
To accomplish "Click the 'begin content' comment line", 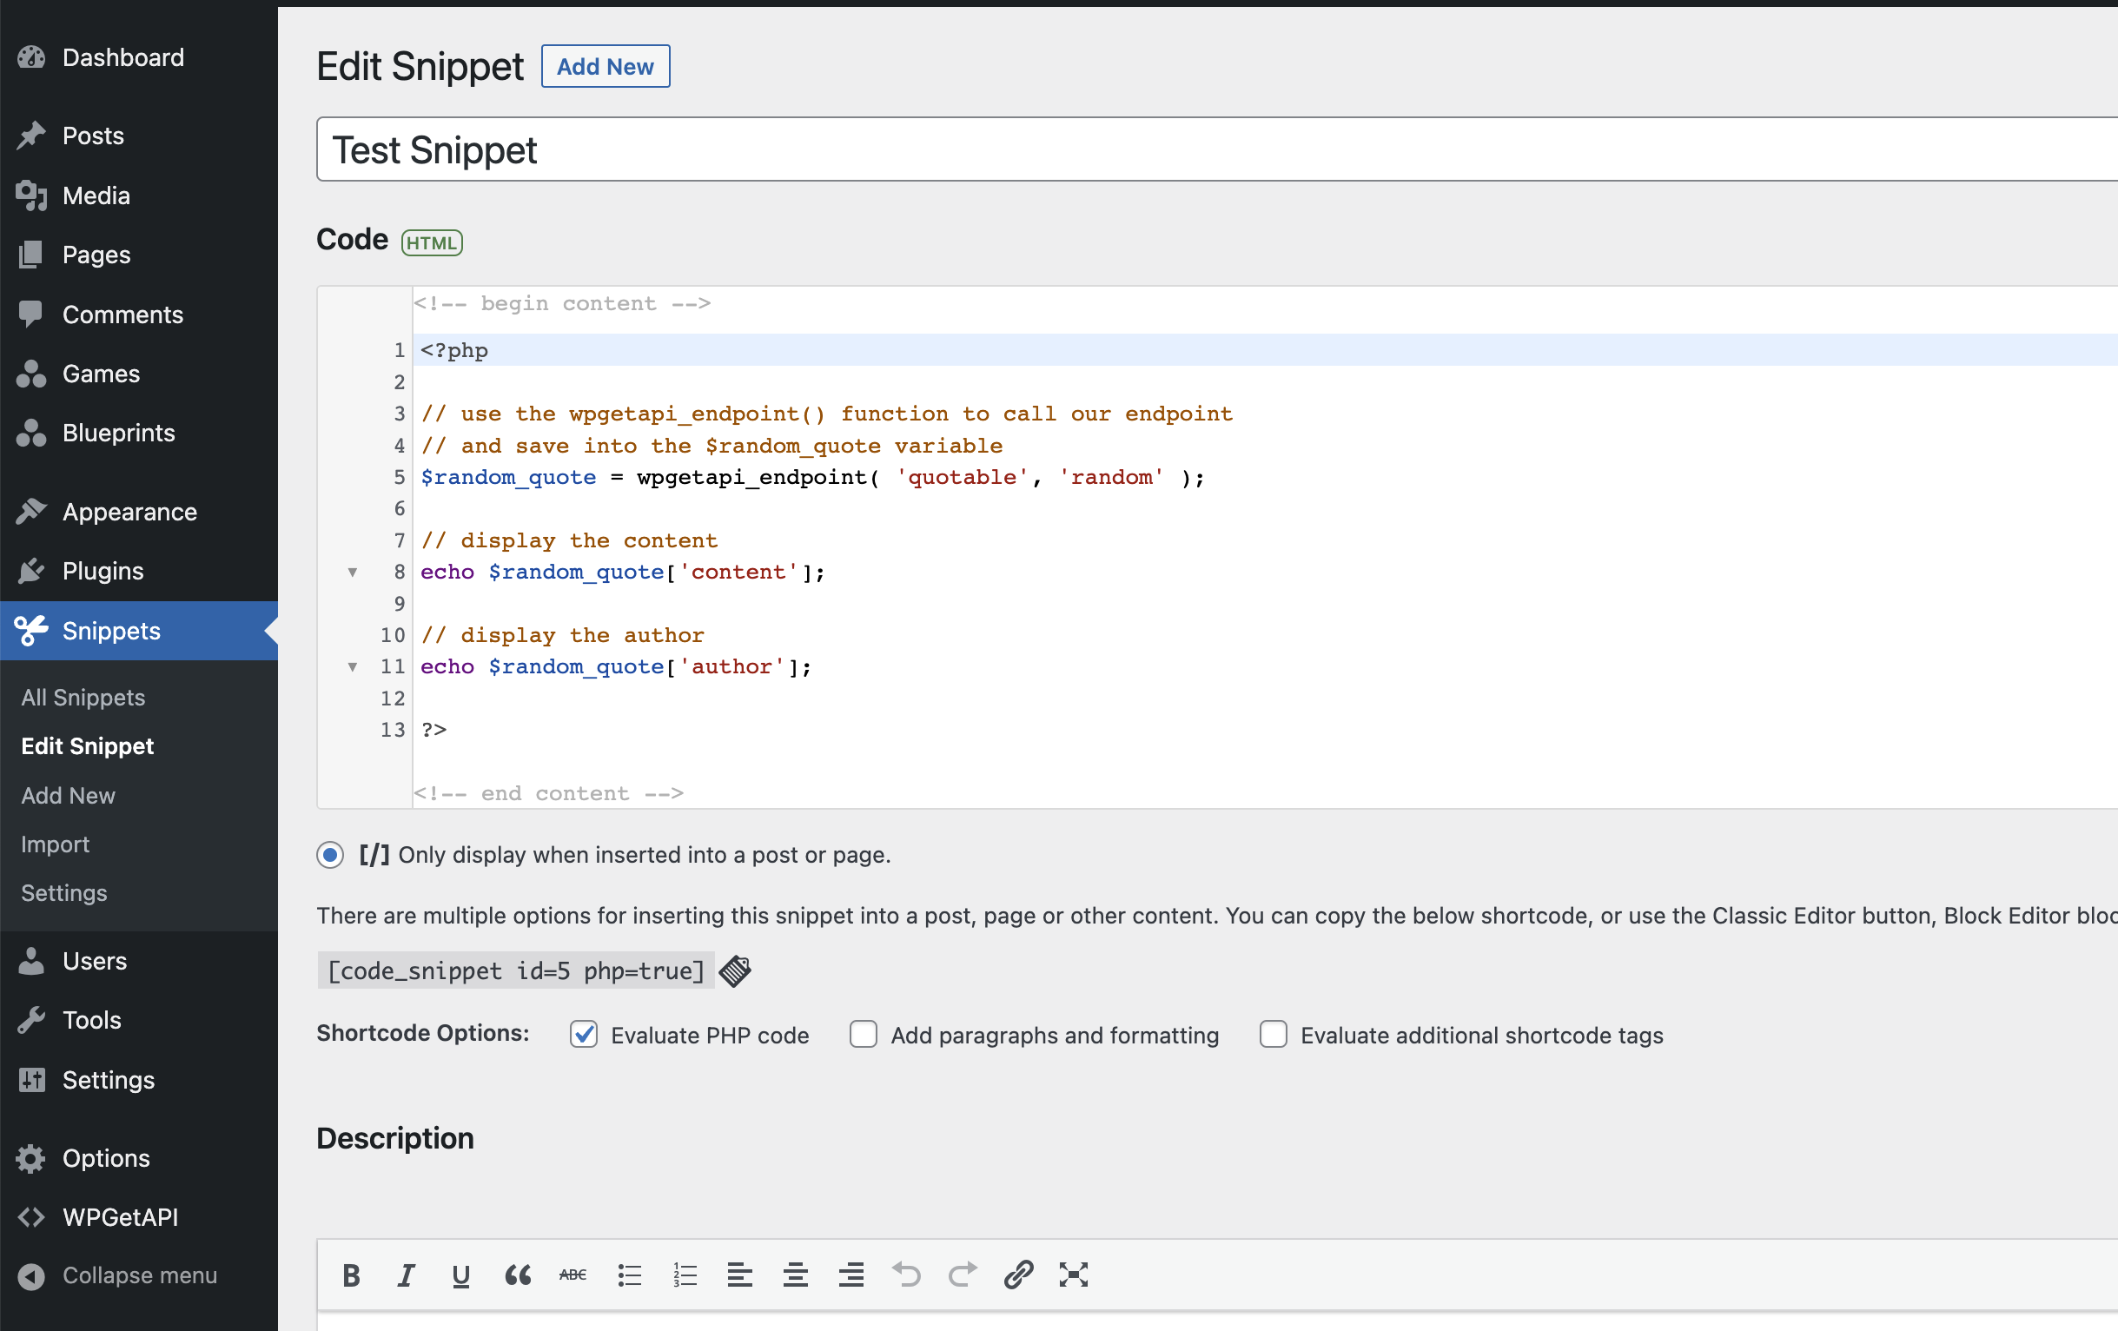I will [x=563, y=303].
